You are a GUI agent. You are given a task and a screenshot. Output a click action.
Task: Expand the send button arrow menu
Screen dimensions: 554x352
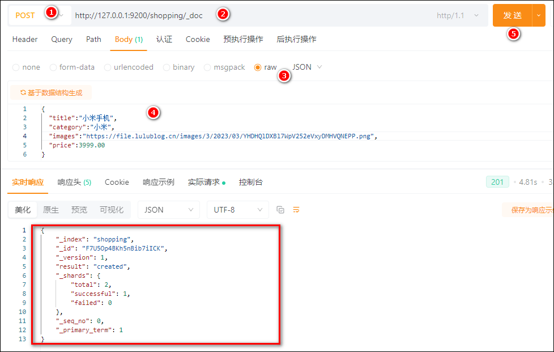point(539,15)
